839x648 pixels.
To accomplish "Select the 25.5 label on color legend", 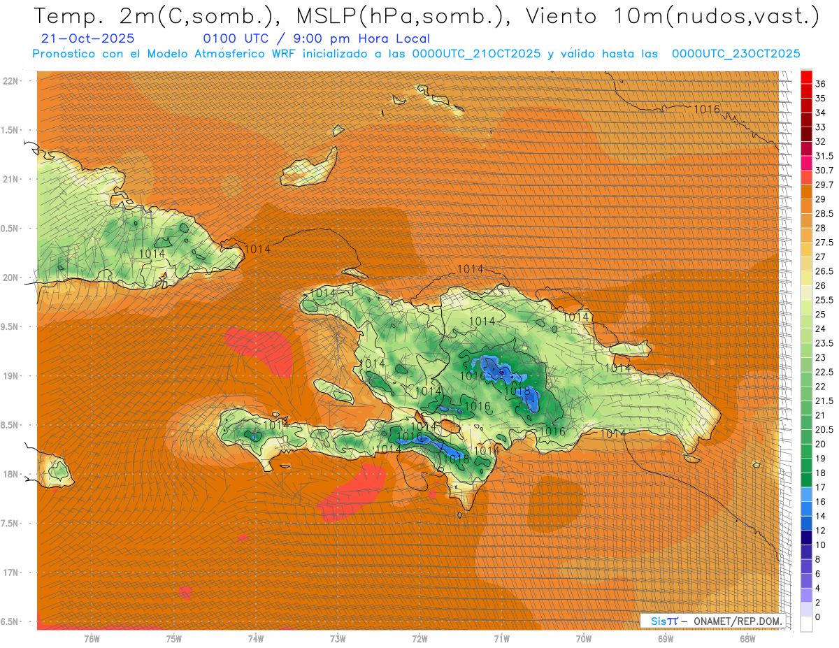I will click(x=824, y=300).
